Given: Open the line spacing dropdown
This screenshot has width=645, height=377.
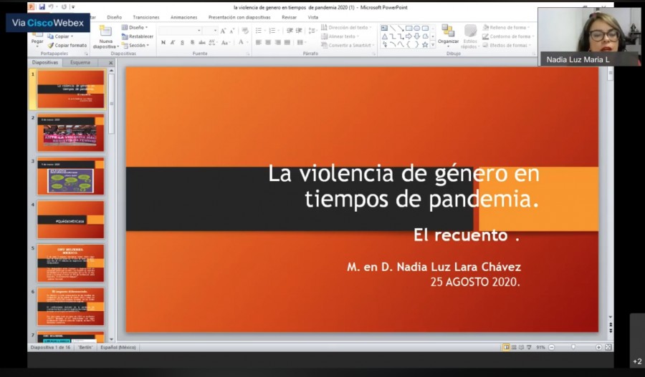Looking at the screenshot, I should pos(312,31).
